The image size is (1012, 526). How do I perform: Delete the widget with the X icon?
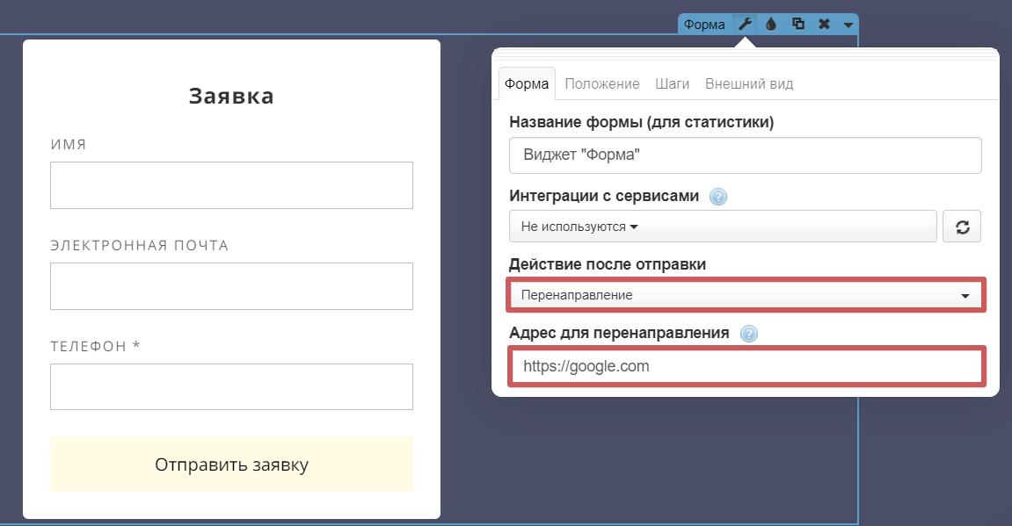pyautogui.click(x=824, y=25)
